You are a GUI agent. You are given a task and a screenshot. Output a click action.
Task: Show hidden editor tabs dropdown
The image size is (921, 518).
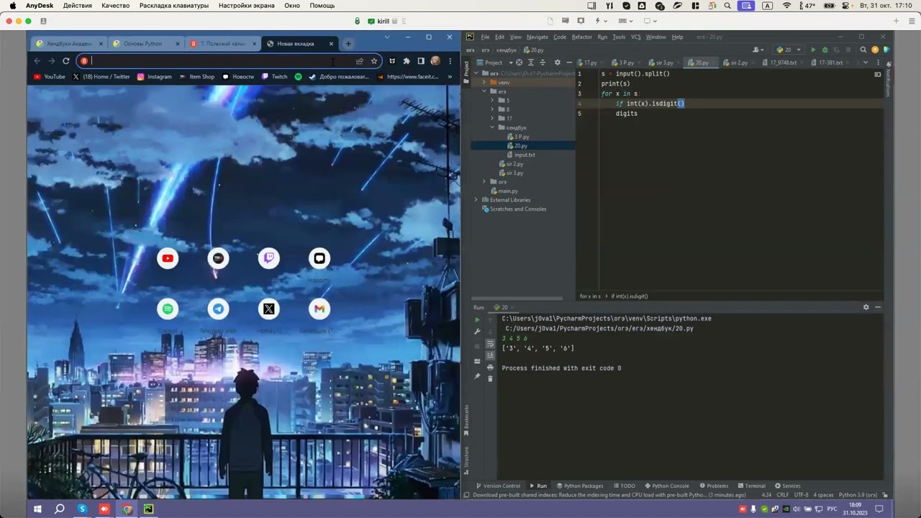click(x=865, y=63)
